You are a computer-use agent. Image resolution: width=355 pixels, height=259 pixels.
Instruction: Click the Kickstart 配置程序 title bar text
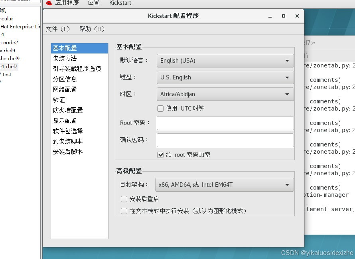173,16
